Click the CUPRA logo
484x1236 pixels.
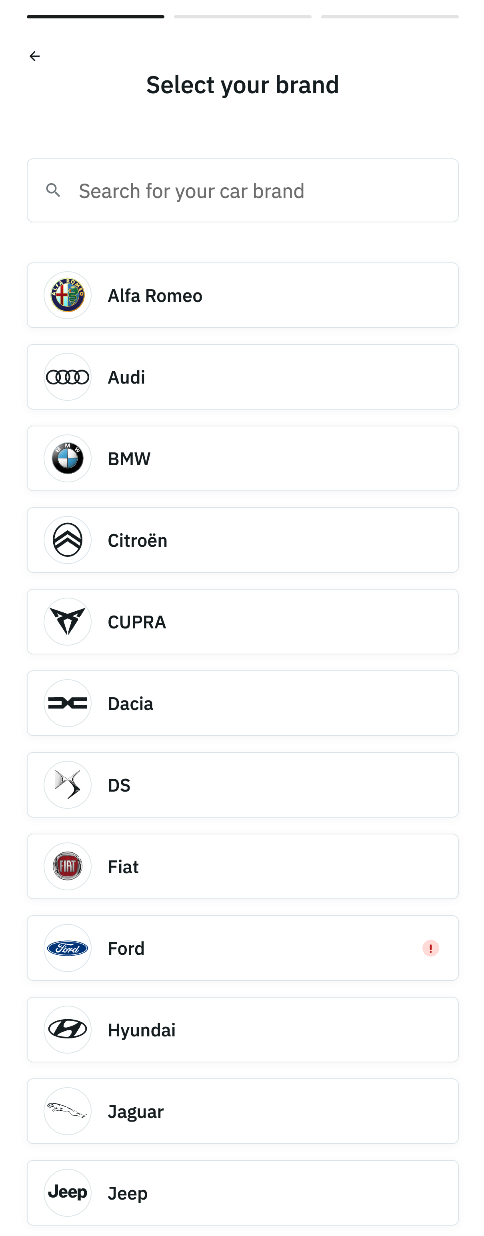click(x=67, y=622)
